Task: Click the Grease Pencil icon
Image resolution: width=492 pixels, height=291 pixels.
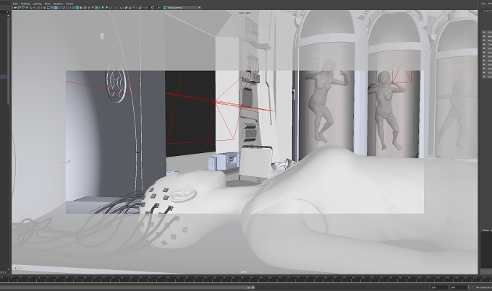Action: 38,7
